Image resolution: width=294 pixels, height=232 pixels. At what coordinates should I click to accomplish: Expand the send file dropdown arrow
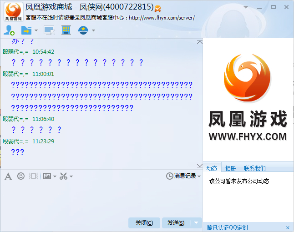36,30
